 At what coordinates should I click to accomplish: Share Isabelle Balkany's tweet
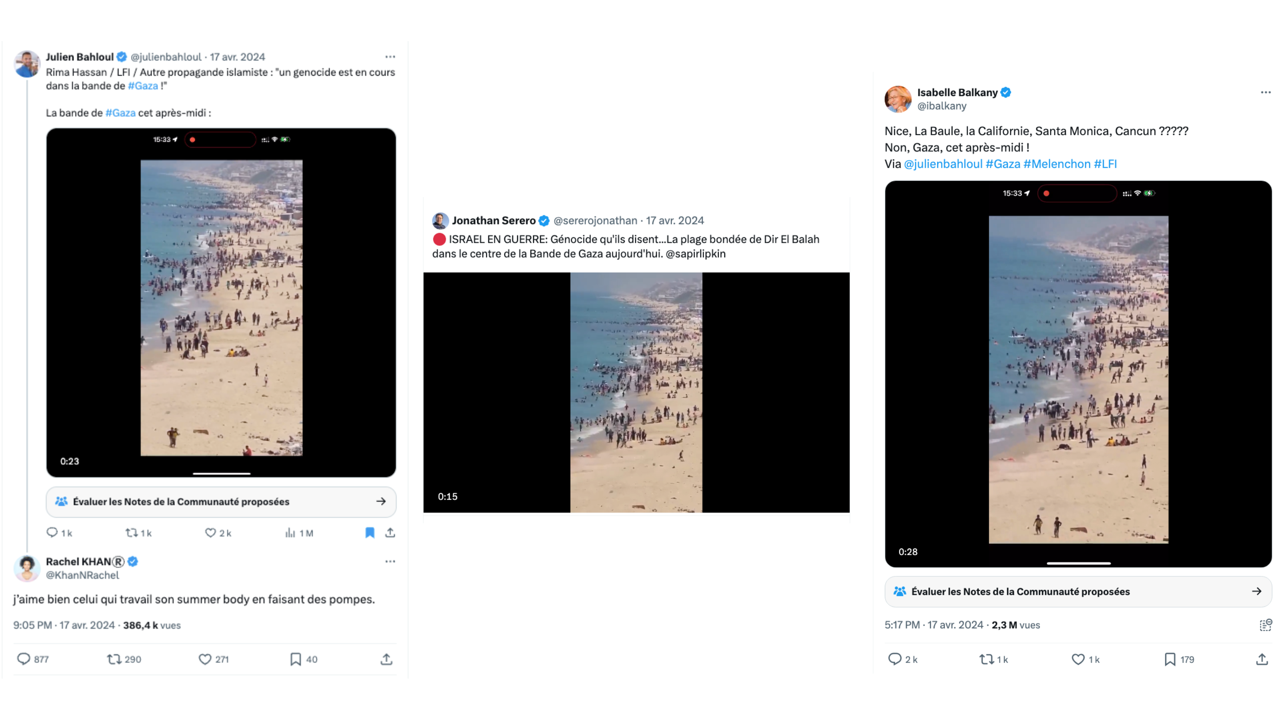(x=1262, y=659)
